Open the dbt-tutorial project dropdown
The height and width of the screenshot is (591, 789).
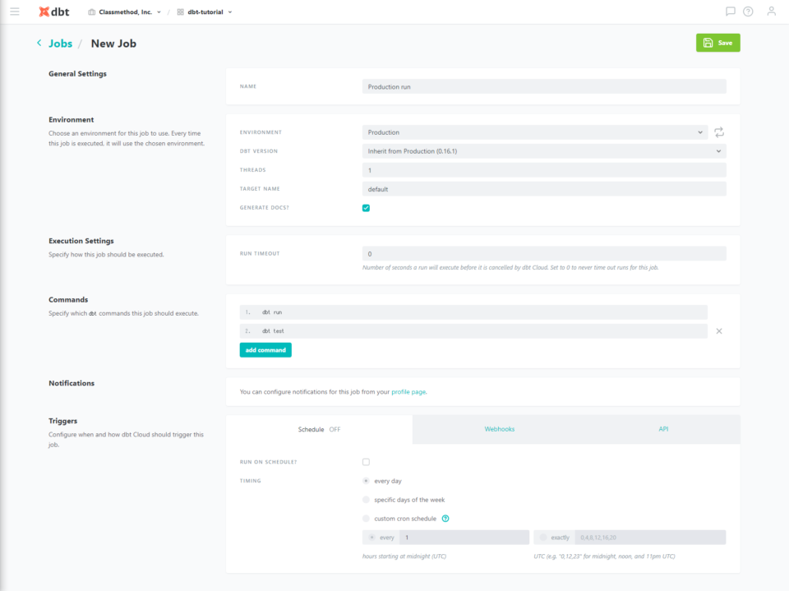pos(205,12)
